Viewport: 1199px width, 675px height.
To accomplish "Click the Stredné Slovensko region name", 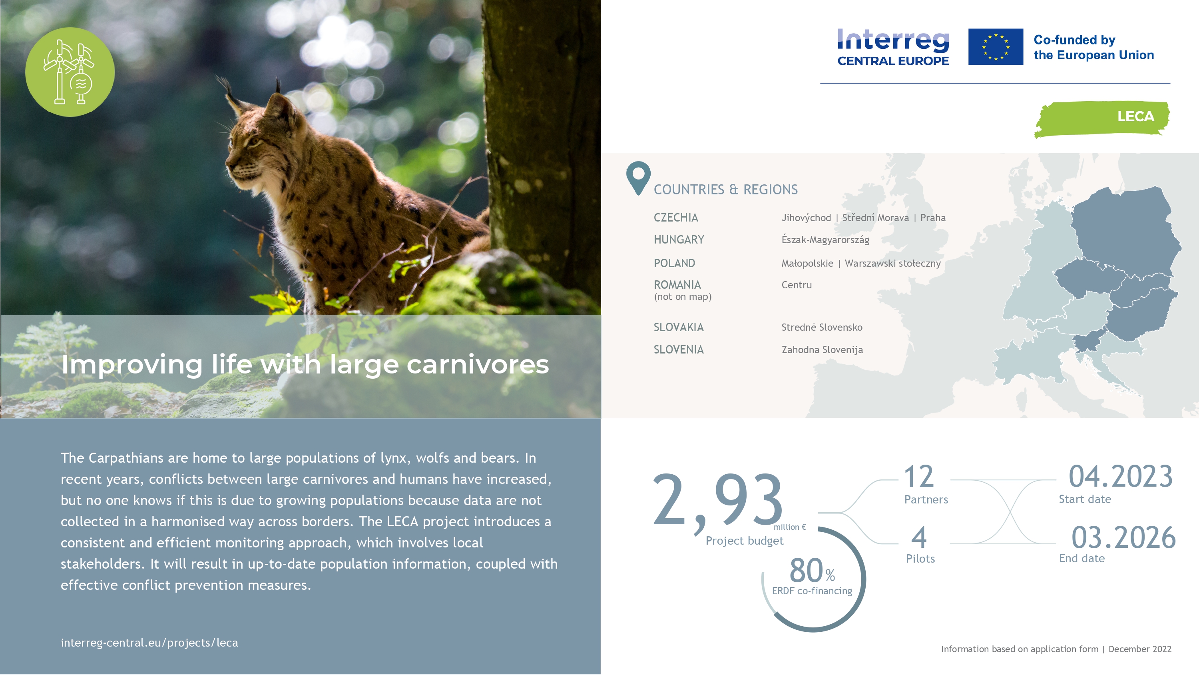I will [822, 328].
